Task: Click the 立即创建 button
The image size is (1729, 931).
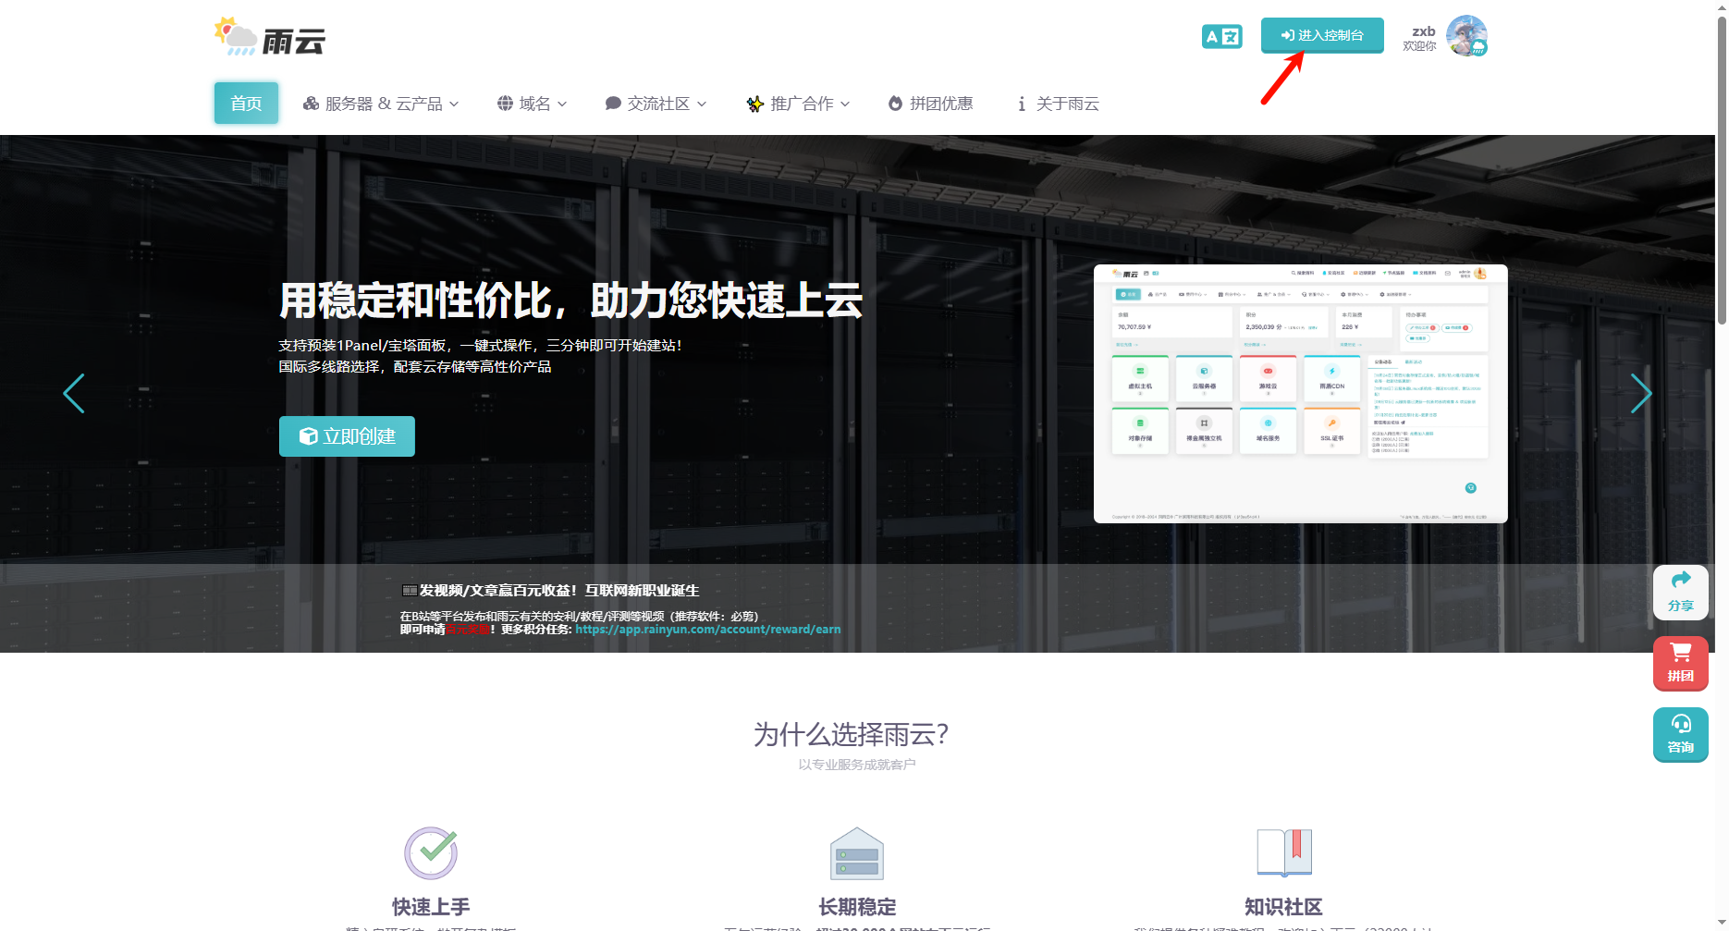Action: pyautogui.click(x=347, y=436)
